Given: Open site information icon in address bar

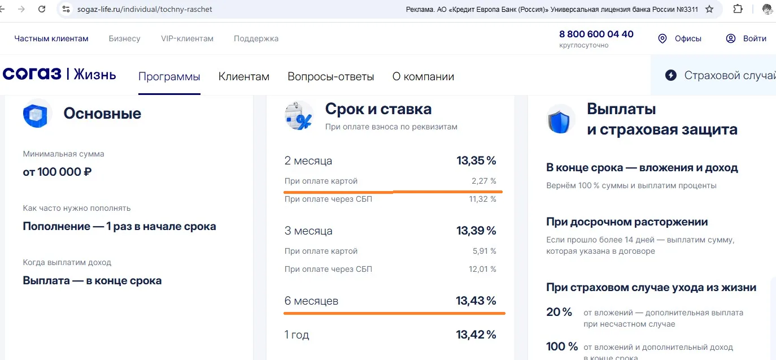Looking at the screenshot, I should tap(66, 9).
